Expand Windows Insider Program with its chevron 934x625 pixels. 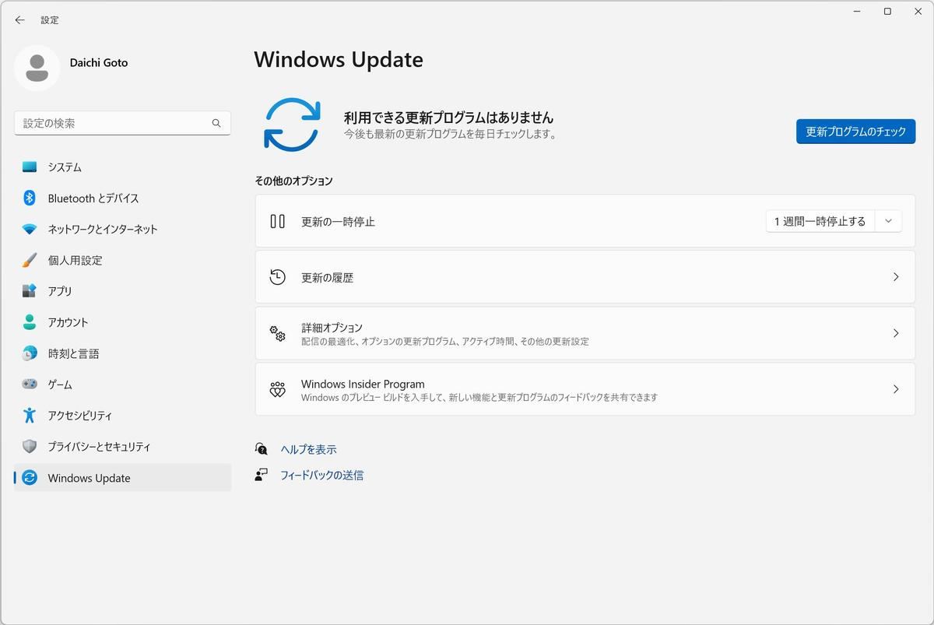(896, 389)
